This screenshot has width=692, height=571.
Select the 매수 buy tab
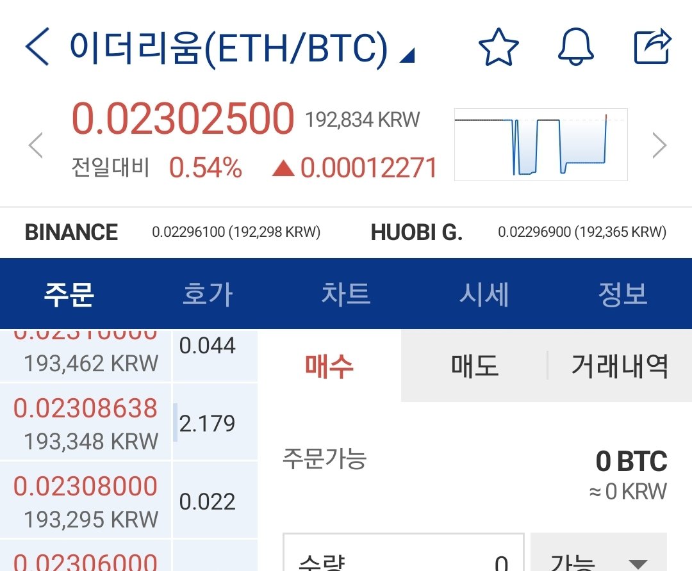[329, 367]
